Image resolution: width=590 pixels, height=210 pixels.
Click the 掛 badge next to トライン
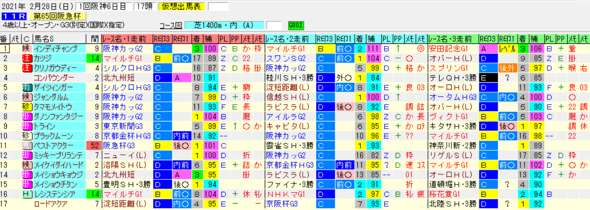point(26,126)
